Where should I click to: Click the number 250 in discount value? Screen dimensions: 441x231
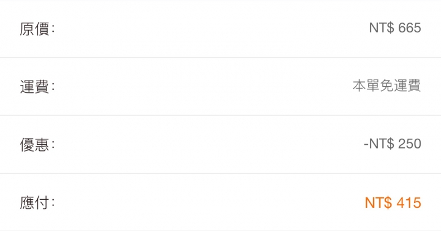pos(410,144)
